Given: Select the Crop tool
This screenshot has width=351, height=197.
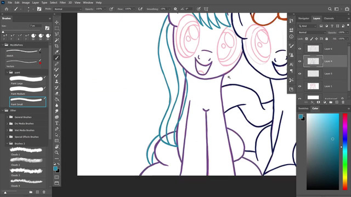Looking at the screenshot, I should tap(56, 46).
